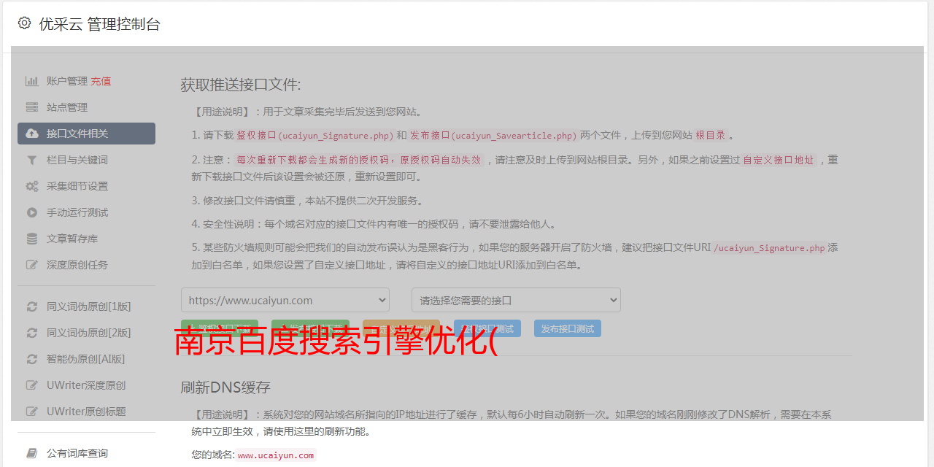The image size is (934, 467).
Task: Click the 优采云 管理控制台 title
Action: pyautogui.click(x=99, y=24)
